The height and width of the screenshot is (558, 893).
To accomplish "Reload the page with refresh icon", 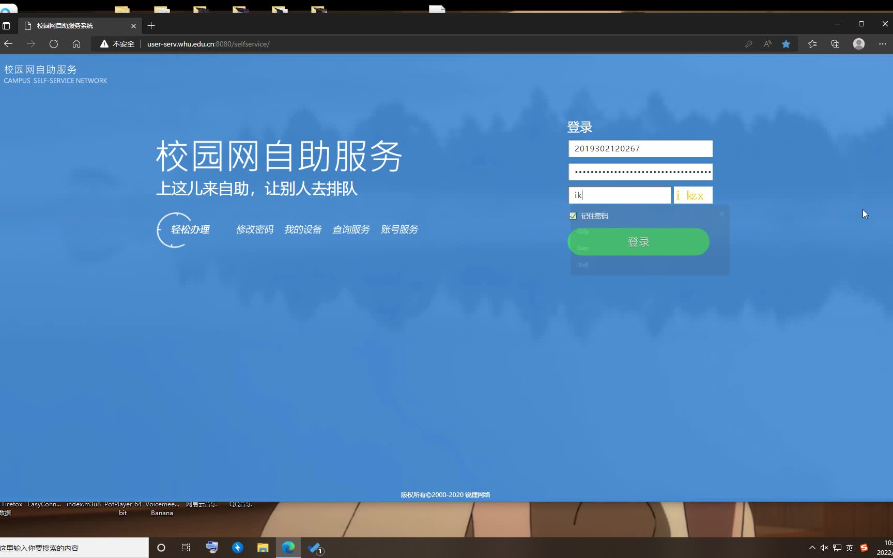I will coord(54,44).
